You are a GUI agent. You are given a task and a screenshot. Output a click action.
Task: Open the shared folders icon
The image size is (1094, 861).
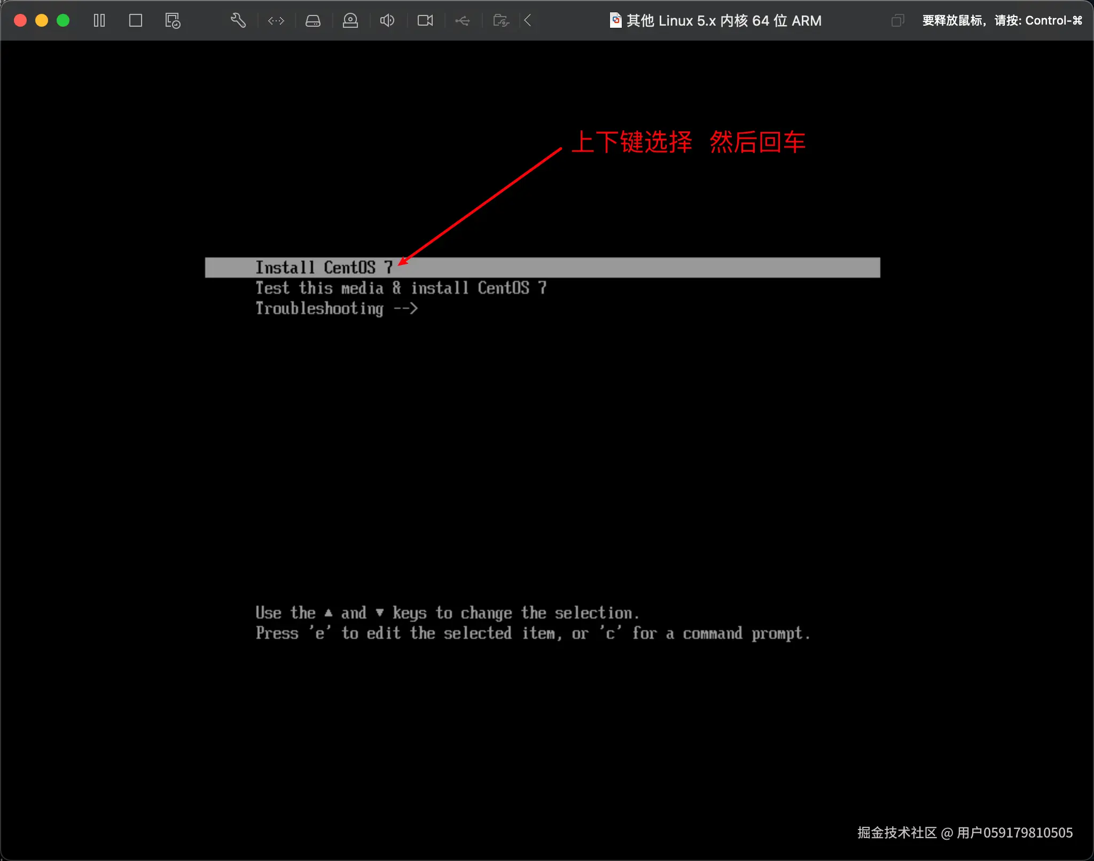pos(501,21)
